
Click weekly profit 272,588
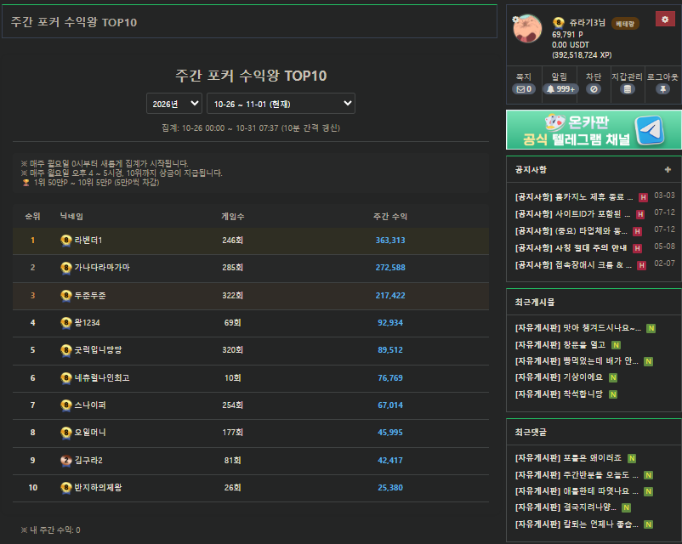(x=390, y=268)
